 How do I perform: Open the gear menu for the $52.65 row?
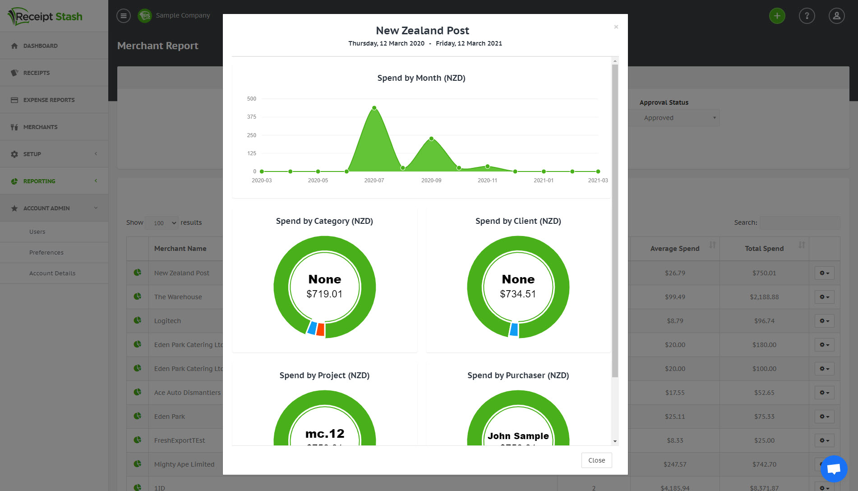(x=824, y=393)
